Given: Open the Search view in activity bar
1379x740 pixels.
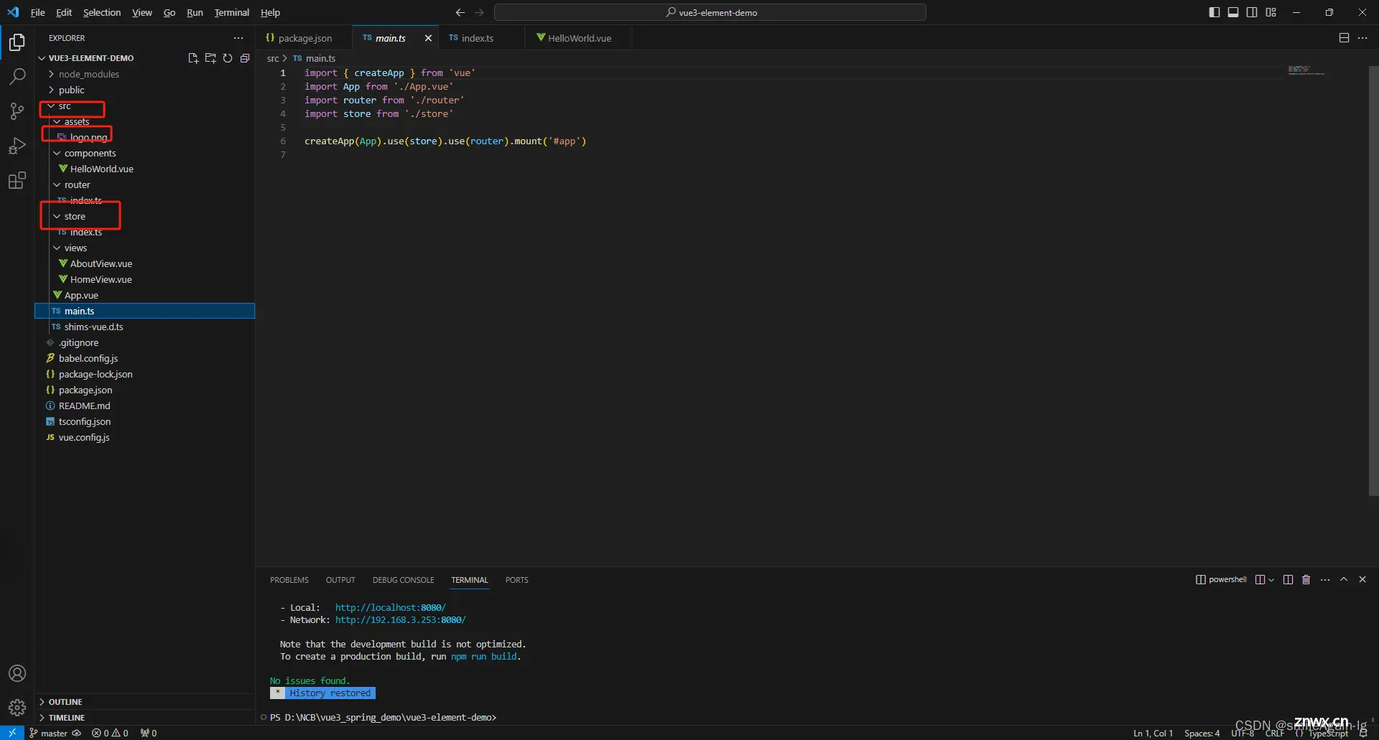Looking at the screenshot, I should click(x=17, y=76).
